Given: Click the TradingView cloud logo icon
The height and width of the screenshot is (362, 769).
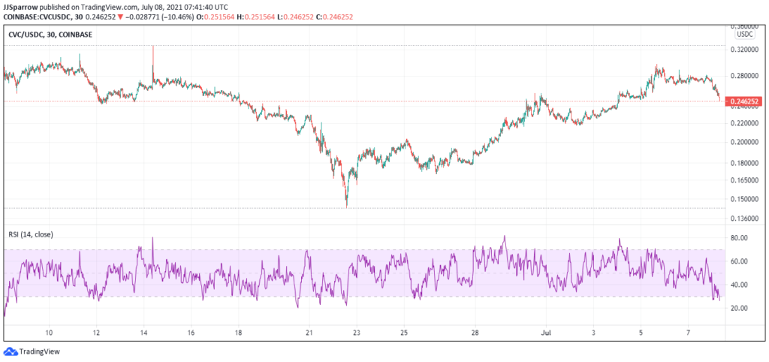Looking at the screenshot, I should coord(11,351).
